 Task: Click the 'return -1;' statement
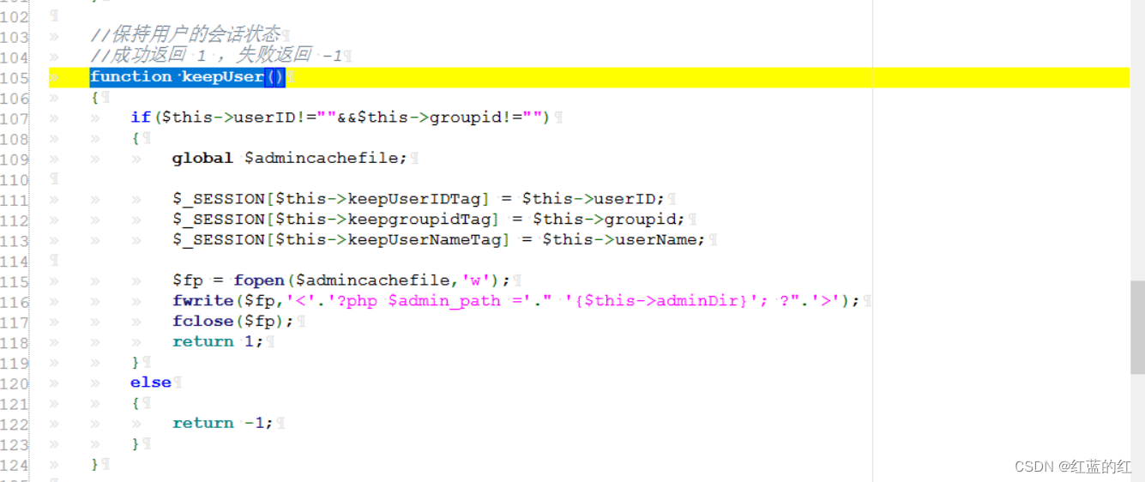pyautogui.click(x=223, y=423)
